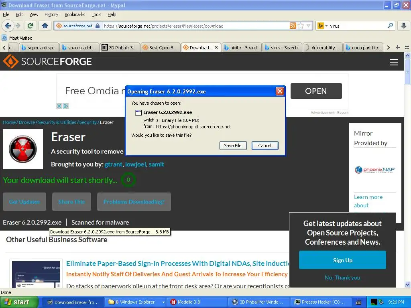Follow the Home breadcrumb link
This screenshot has width=411, height=308.
9,122
